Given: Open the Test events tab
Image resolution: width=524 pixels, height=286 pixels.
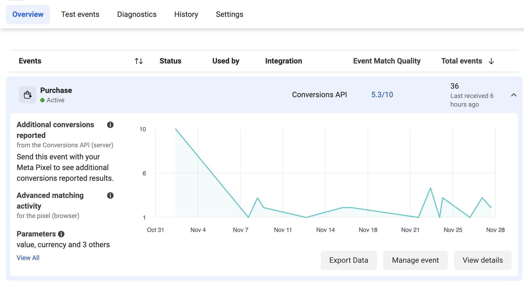Looking at the screenshot, I should pos(80,14).
